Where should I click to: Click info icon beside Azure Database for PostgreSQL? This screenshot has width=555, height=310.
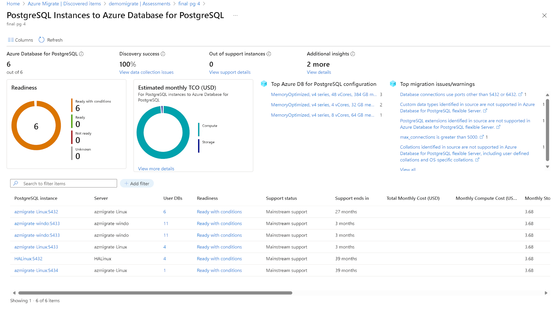click(81, 54)
